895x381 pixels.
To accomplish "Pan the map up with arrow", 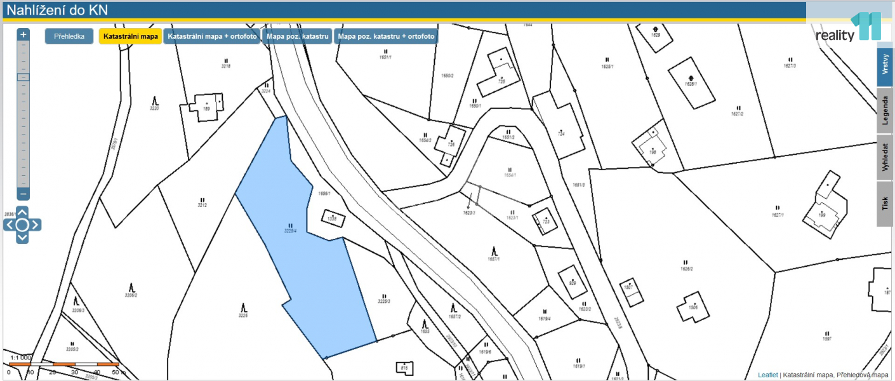I will (x=22, y=212).
